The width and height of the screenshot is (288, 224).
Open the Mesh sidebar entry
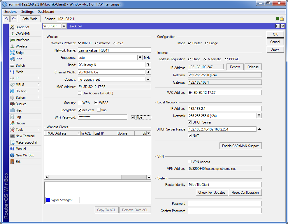[x=25, y=72]
